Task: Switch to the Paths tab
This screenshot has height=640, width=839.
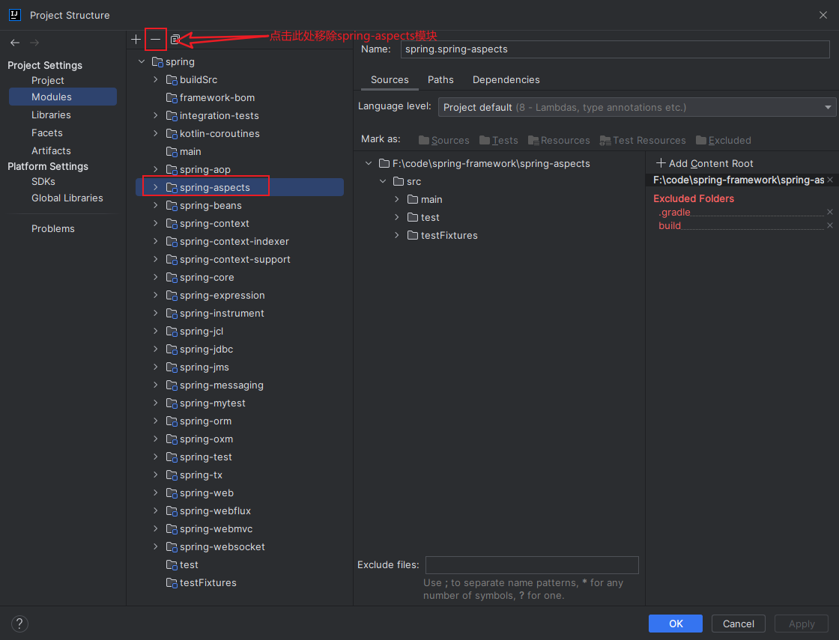Action: coord(440,79)
